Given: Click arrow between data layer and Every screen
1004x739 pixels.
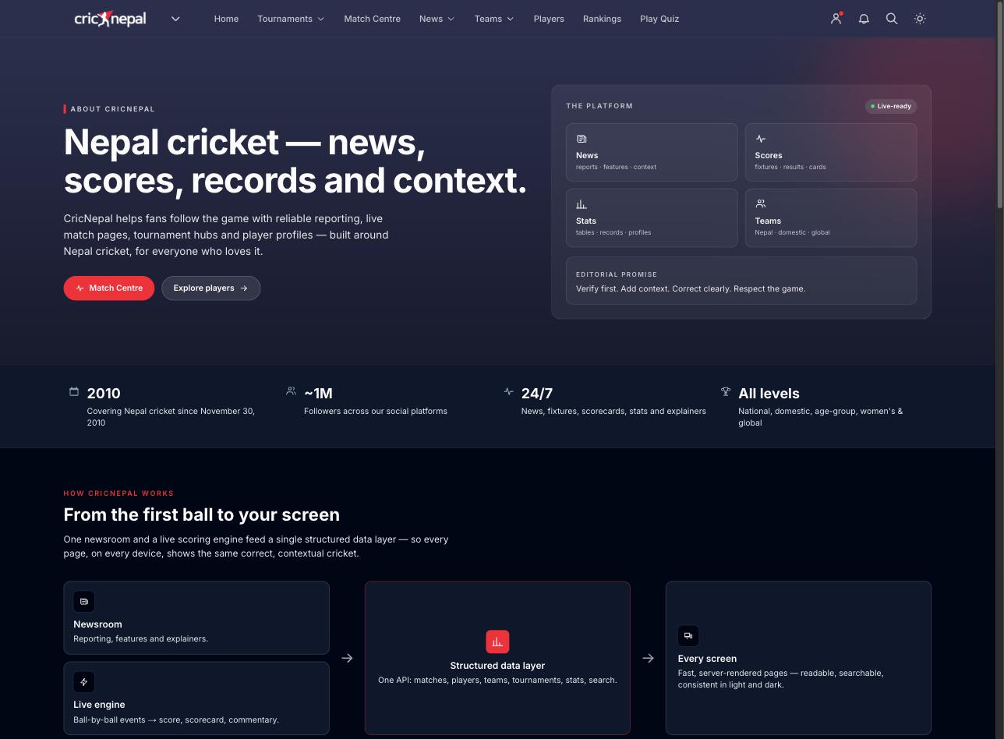Looking at the screenshot, I should (648, 658).
